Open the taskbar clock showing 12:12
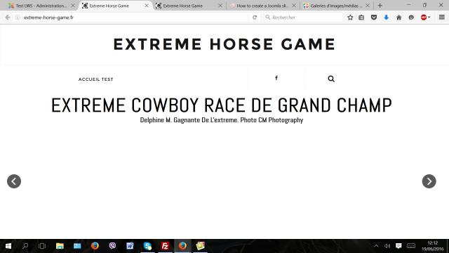 pos(432,246)
